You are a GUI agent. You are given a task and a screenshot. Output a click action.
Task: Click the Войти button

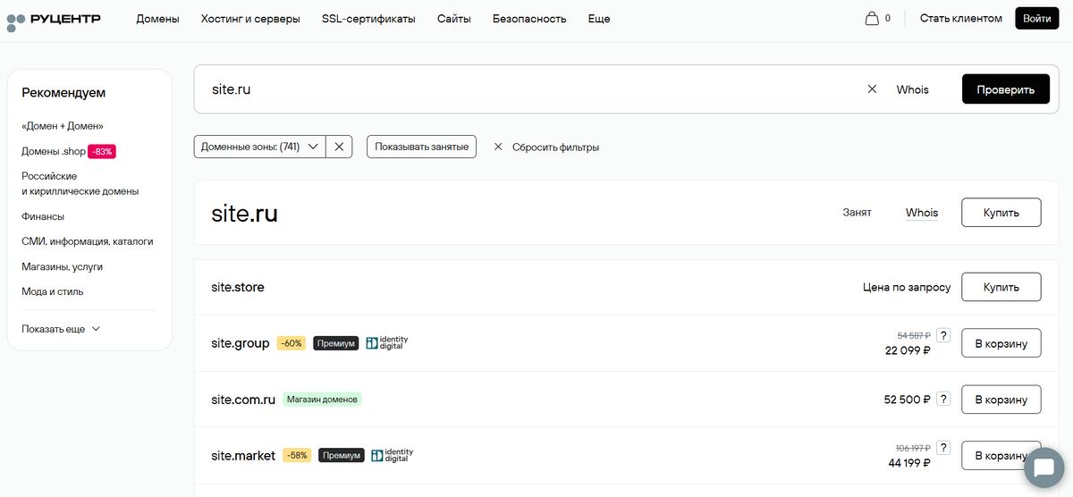1036,18
